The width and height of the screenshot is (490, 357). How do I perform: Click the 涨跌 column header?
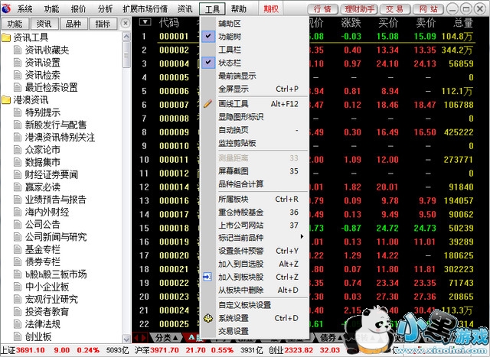coord(351,23)
